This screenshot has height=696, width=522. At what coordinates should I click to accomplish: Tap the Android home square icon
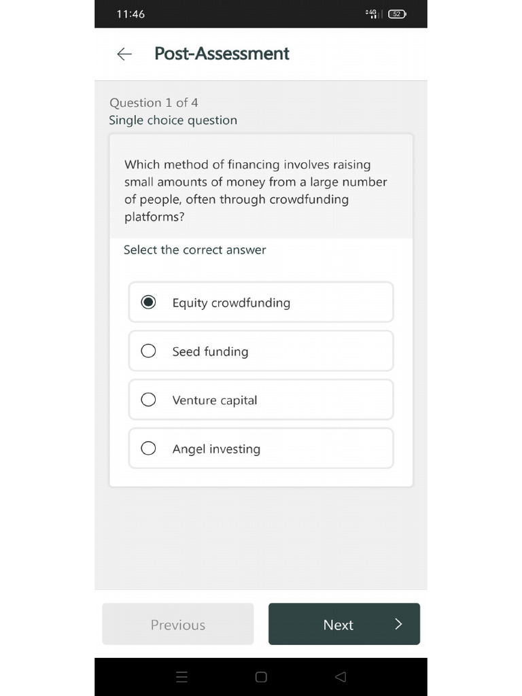(261, 677)
